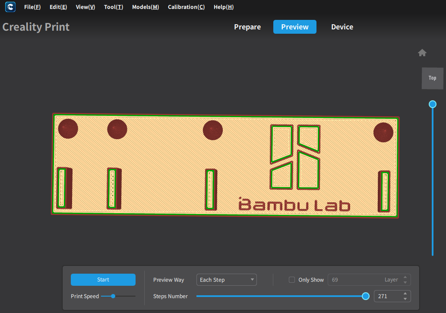Viewport: 446px width, 313px height.
Task: Open the Edit menu
Action: click(x=58, y=7)
